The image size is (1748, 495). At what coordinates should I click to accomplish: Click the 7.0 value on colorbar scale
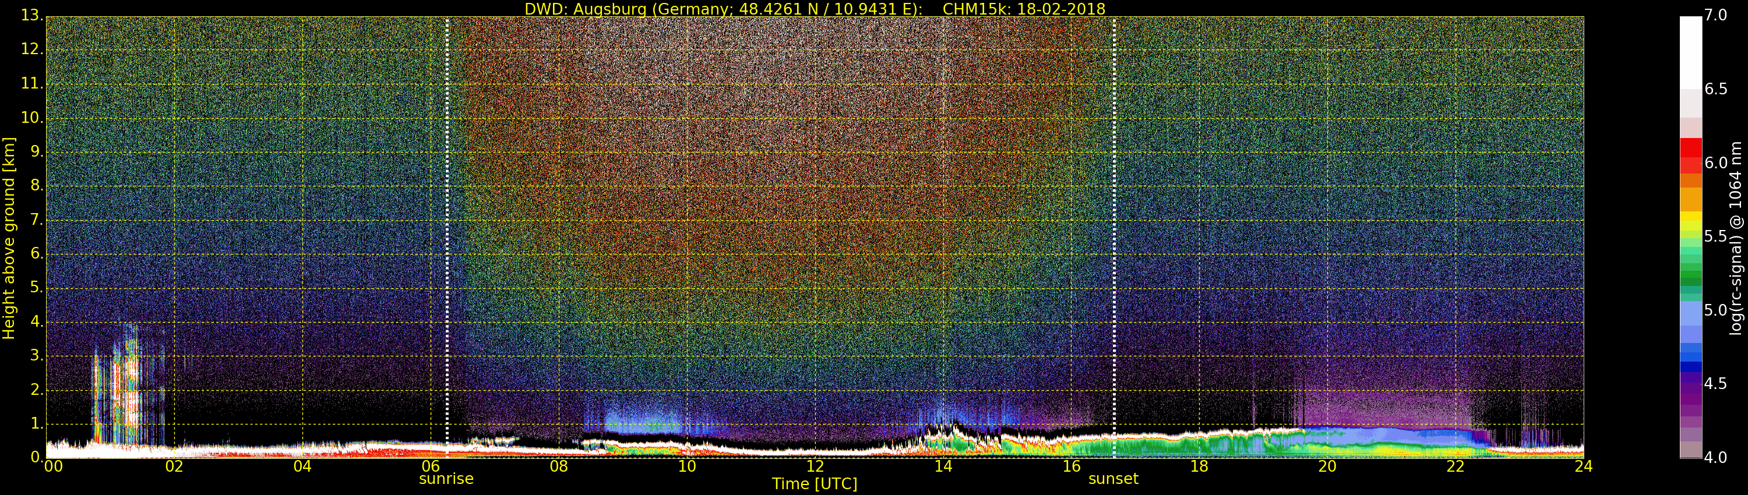[x=1715, y=15]
